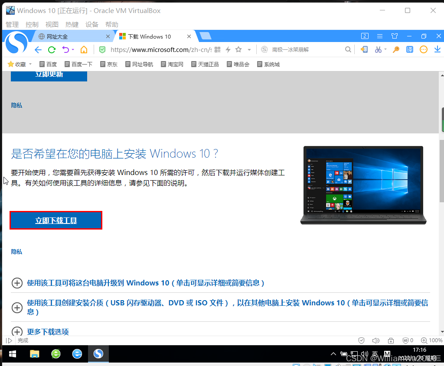Open VirtualBox 视图 menu

52,25
